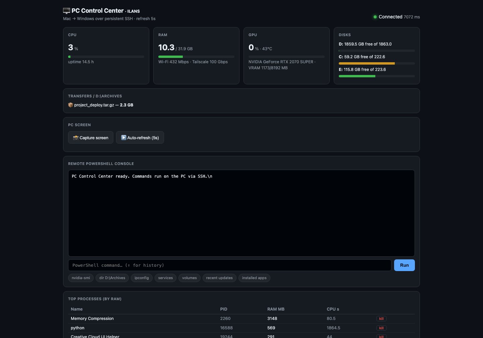Run the nvidia-smi quick command
Screen dimensions: 483x338
tap(81, 278)
